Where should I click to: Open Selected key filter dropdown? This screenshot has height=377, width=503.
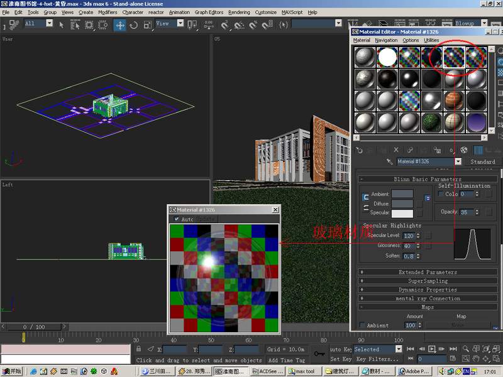[x=399, y=349]
